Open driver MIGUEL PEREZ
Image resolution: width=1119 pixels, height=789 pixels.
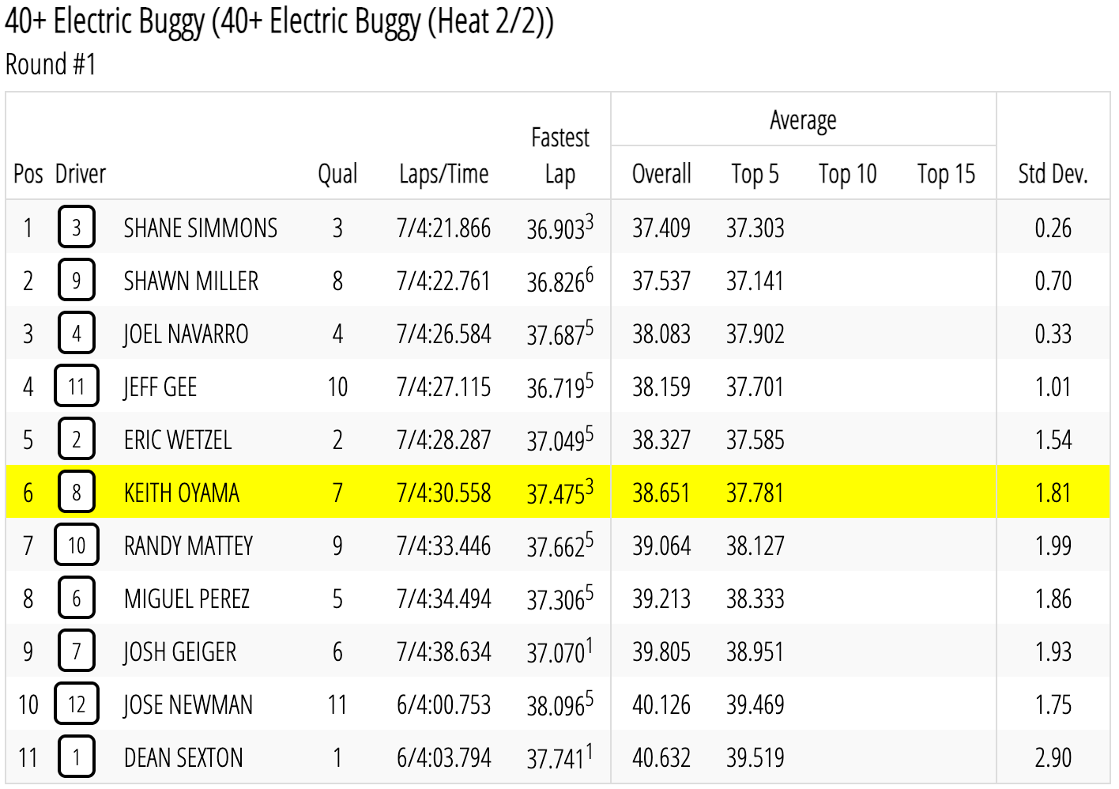(x=187, y=599)
